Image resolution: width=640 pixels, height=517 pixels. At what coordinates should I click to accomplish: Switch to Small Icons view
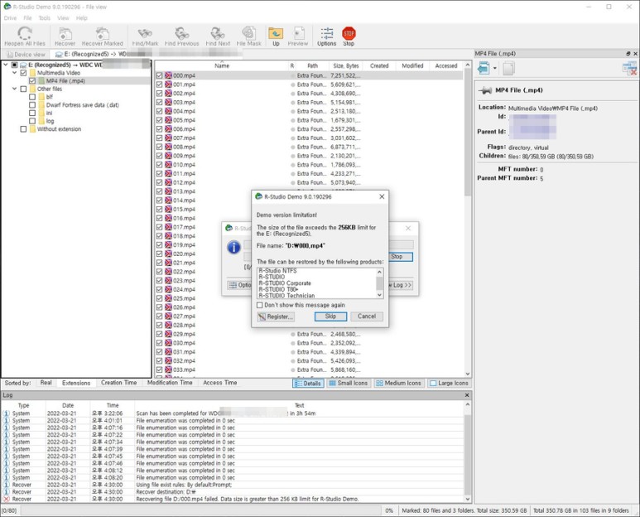point(349,383)
